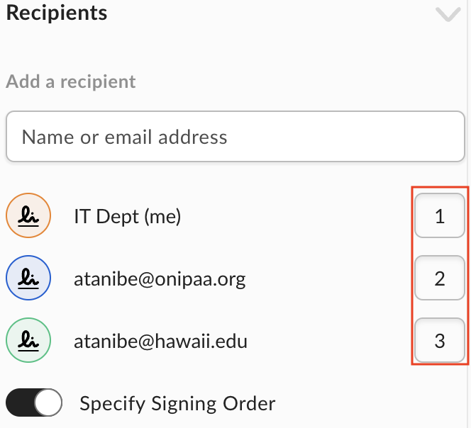Select the atanibe@onipaa.org recipient name
The height and width of the screenshot is (428, 471).
tap(160, 279)
